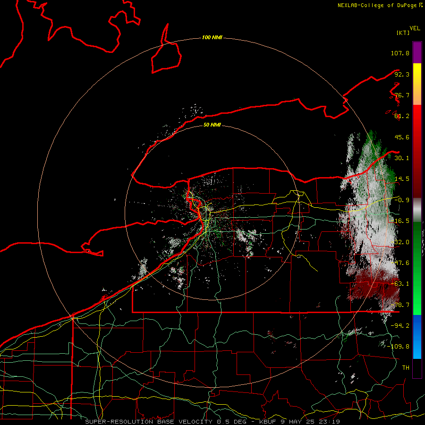Click the 107.8 velocity scale value
This screenshot has width=425, height=425.
(x=400, y=53)
